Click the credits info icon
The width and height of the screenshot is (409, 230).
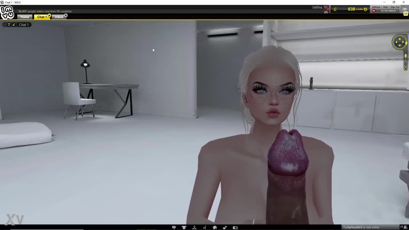366,9
